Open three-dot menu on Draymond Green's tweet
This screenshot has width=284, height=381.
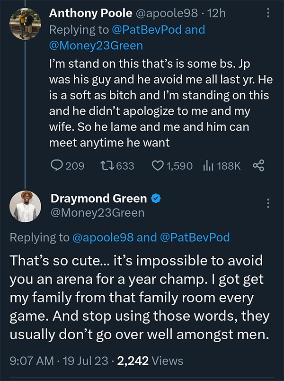[x=268, y=203]
